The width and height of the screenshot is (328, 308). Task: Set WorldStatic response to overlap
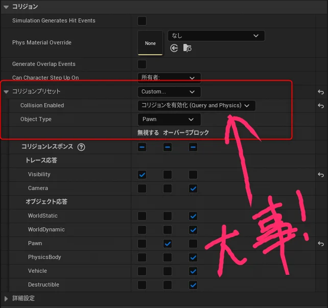pos(168,216)
